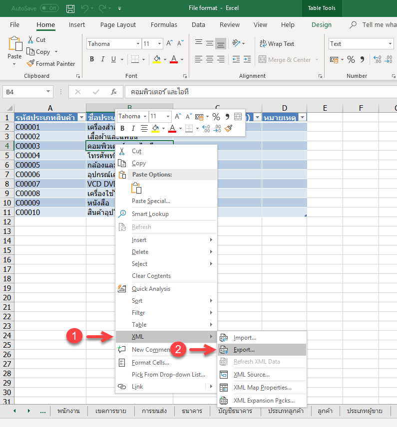Choose XML Expansion Packs
The width and height of the screenshot is (397, 427).
pos(262,401)
